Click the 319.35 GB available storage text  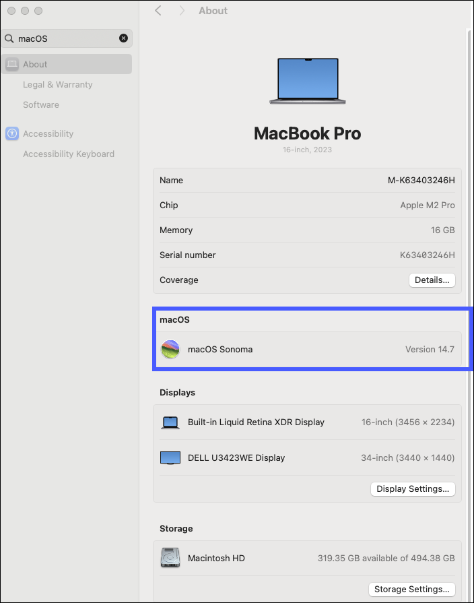pyautogui.click(x=386, y=558)
